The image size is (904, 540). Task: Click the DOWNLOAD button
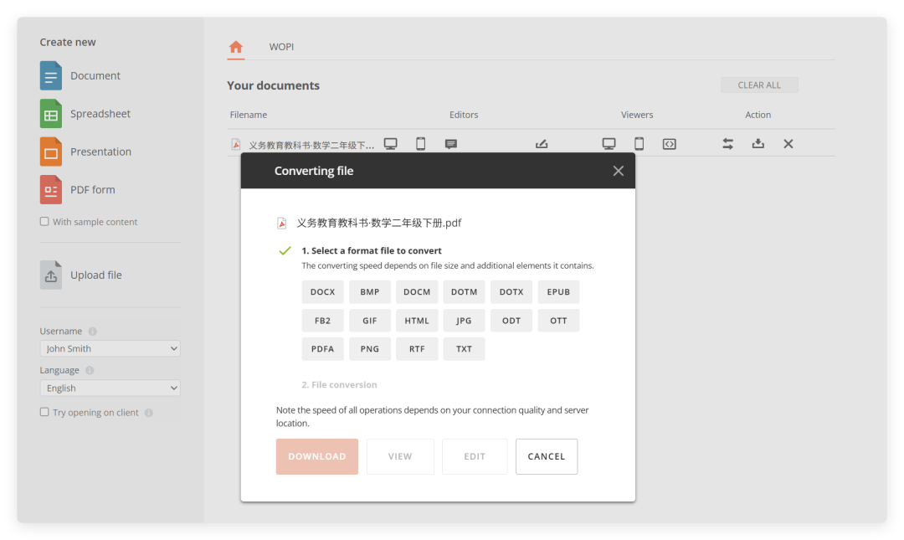coord(317,456)
